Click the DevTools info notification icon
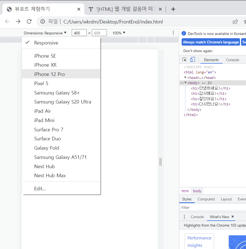This screenshot has width=246, height=249. point(184,33)
